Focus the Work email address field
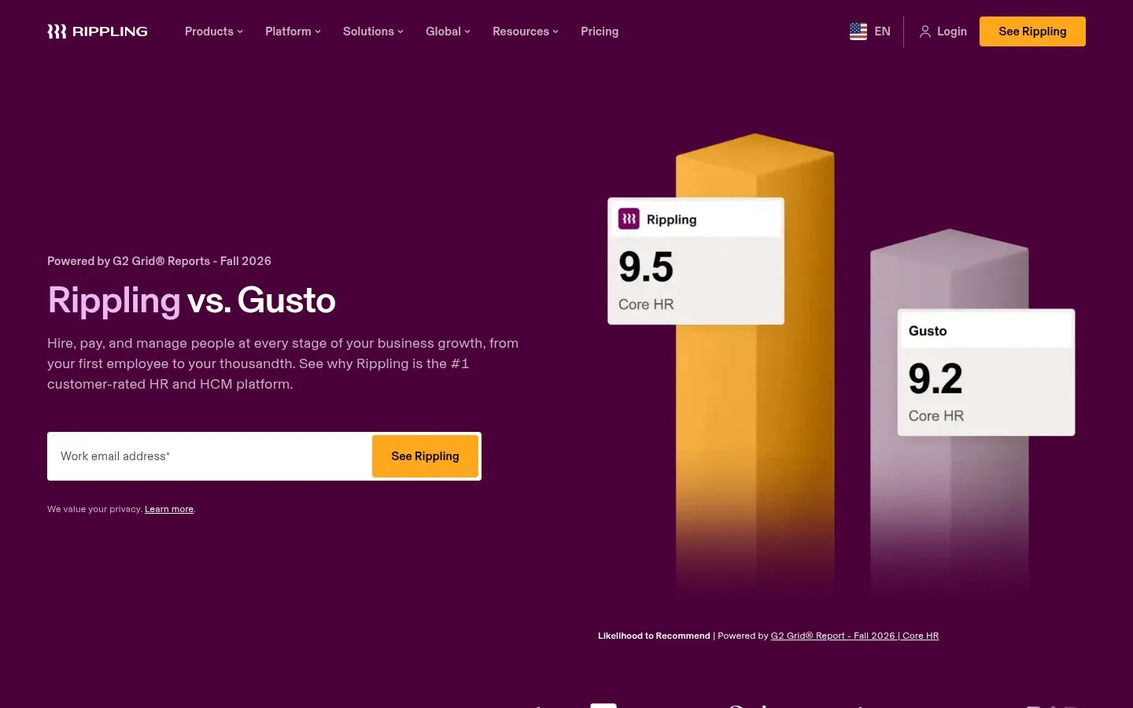This screenshot has width=1133, height=708. tap(210, 456)
